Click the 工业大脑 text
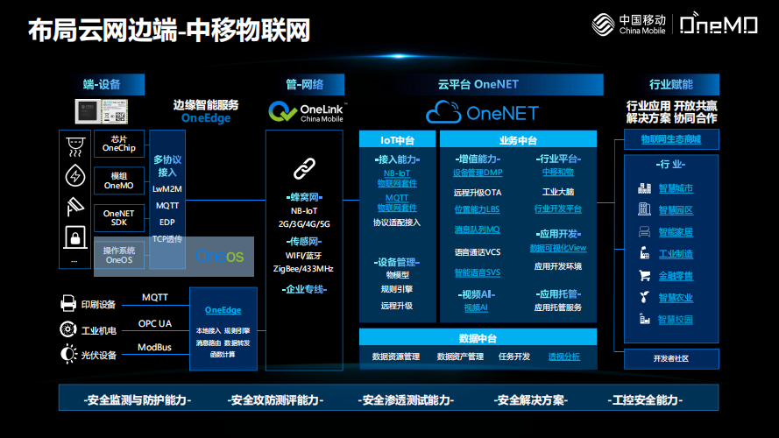The height and width of the screenshot is (438, 779). (558, 192)
